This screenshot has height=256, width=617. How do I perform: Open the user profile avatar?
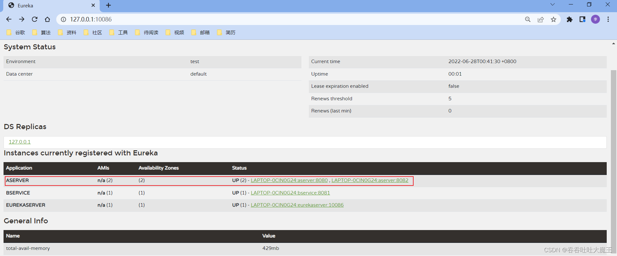tap(595, 19)
